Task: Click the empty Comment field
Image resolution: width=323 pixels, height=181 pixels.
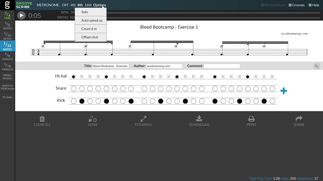Action: [222, 66]
